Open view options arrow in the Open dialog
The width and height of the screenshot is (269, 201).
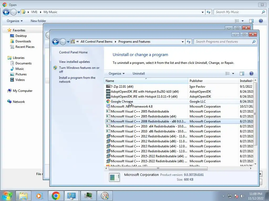pyautogui.click(x=242, y=21)
